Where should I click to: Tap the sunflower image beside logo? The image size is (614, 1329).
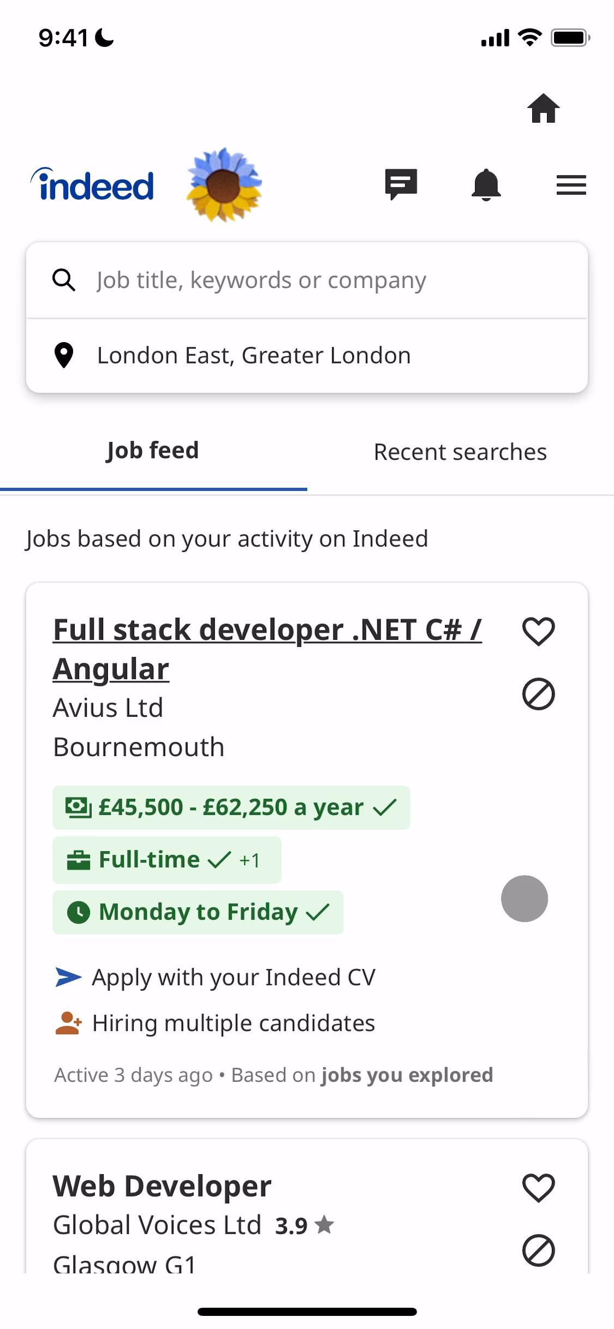[x=224, y=185]
